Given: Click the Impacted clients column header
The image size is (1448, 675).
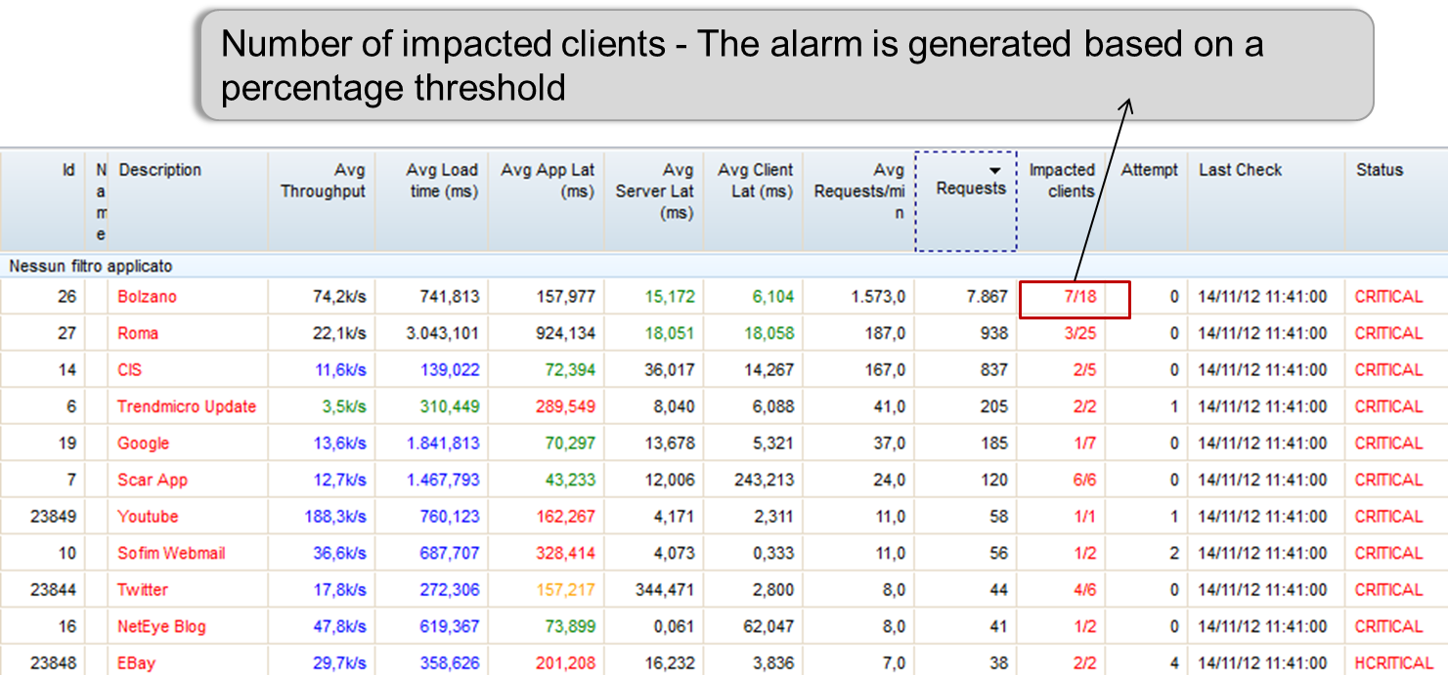Looking at the screenshot, I should point(1062,200).
